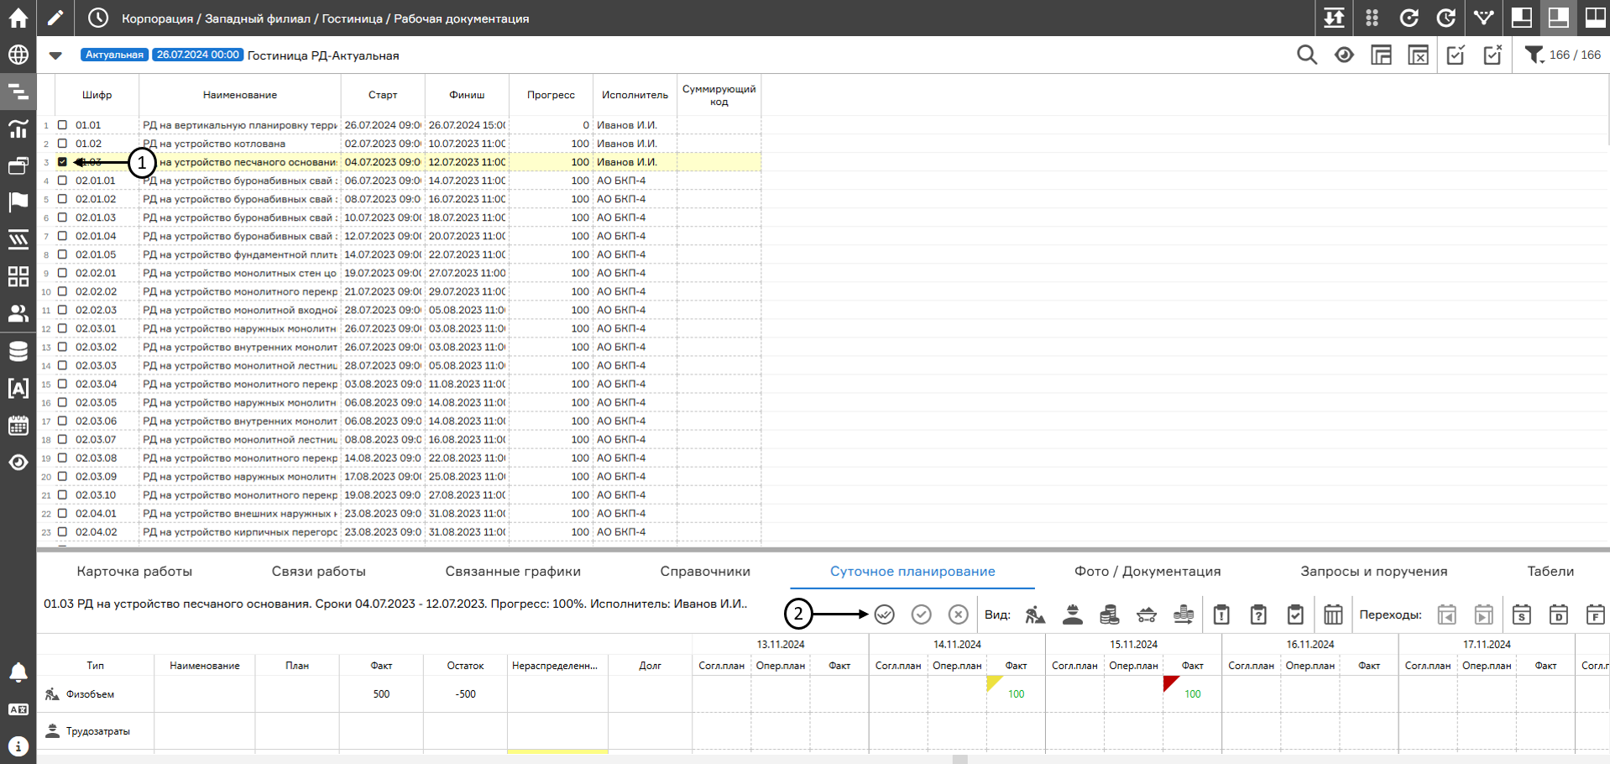Open the clock history icon in top bar
The image size is (1610, 764).
click(x=98, y=18)
